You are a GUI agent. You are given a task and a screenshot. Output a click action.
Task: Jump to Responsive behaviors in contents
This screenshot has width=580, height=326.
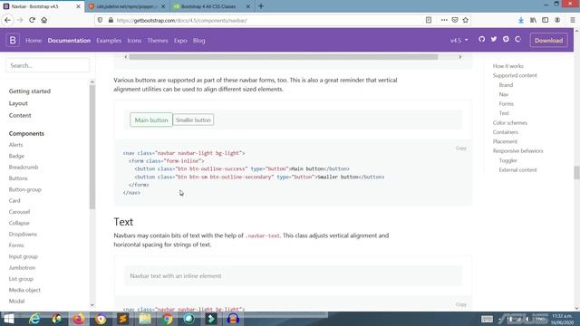click(517, 151)
